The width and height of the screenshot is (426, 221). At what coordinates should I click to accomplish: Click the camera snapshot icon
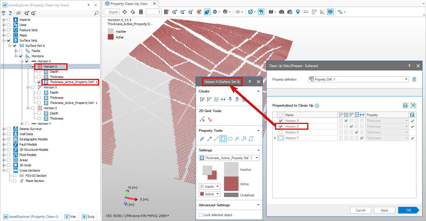[281, 12]
